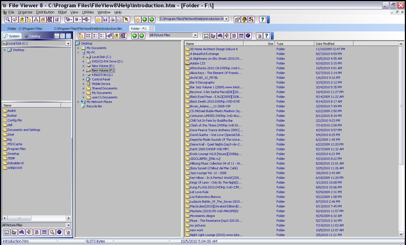This screenshot has height=245, width=406.
Task: Open the File menu
Action: click(11, 12)
